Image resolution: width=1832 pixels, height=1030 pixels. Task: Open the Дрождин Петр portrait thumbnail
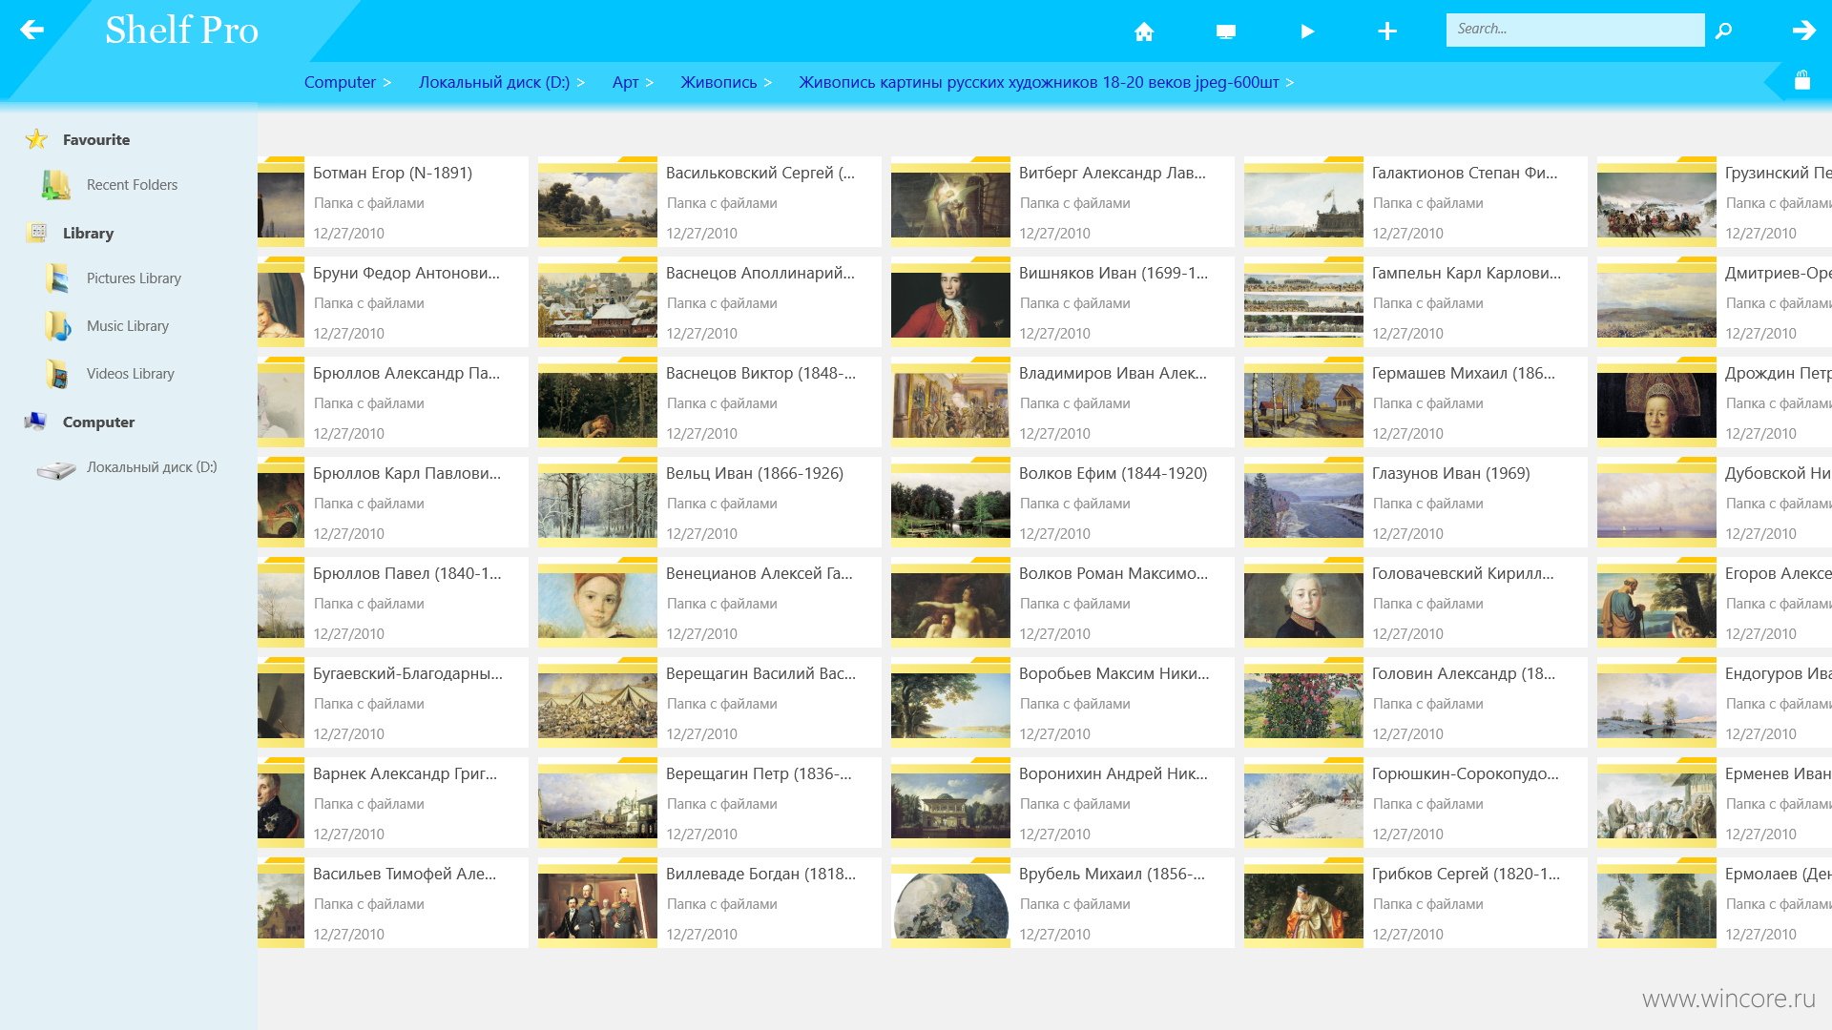point(1656,402)
